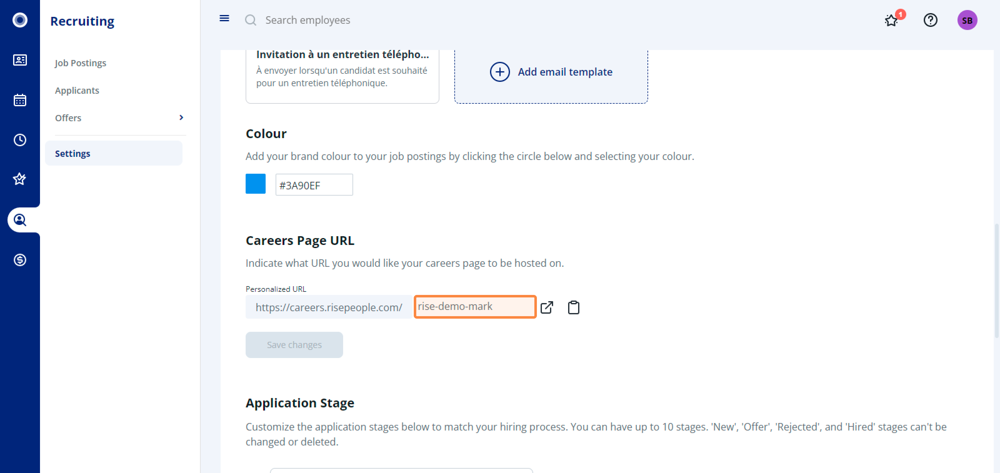Copy careers URL with clipboard icon
Screen dimensions: 1000x473
[x=573, y=307]
